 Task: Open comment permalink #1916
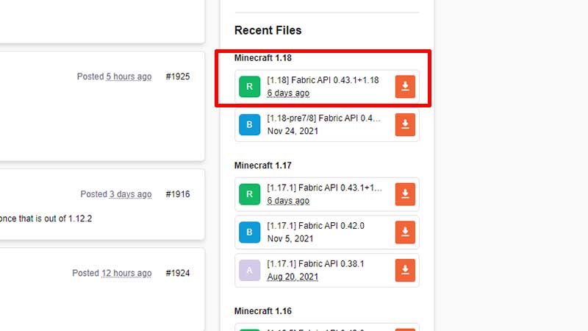point(177,194)
